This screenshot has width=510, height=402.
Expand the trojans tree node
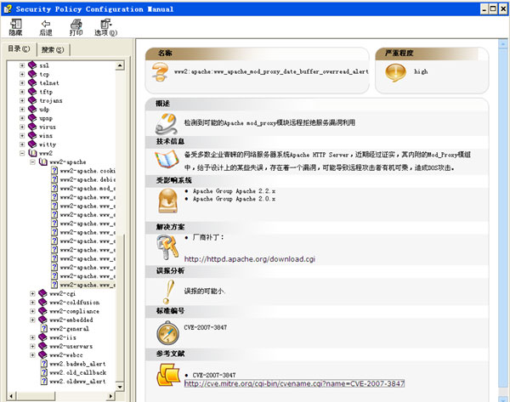coord(22,100)
